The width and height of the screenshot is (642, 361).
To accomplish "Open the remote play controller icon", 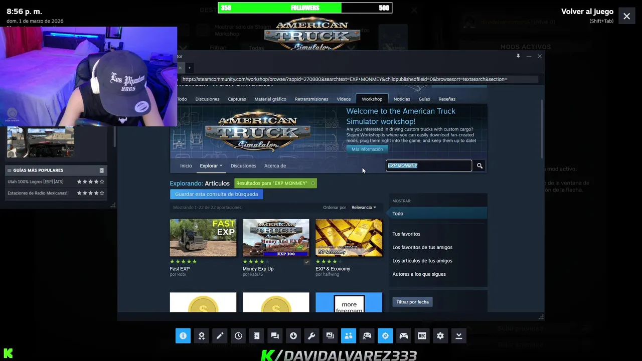I will (367, 336).
